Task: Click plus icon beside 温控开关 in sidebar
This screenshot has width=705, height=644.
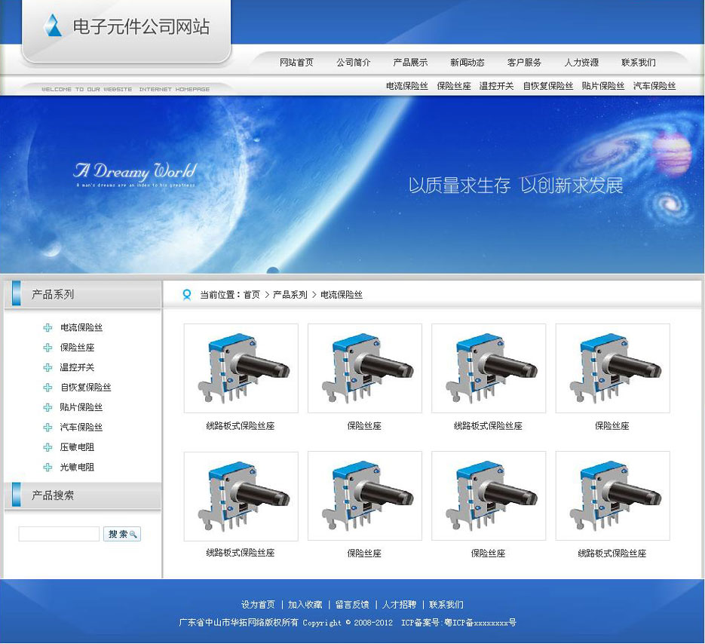Action: [x=48, y=368]
